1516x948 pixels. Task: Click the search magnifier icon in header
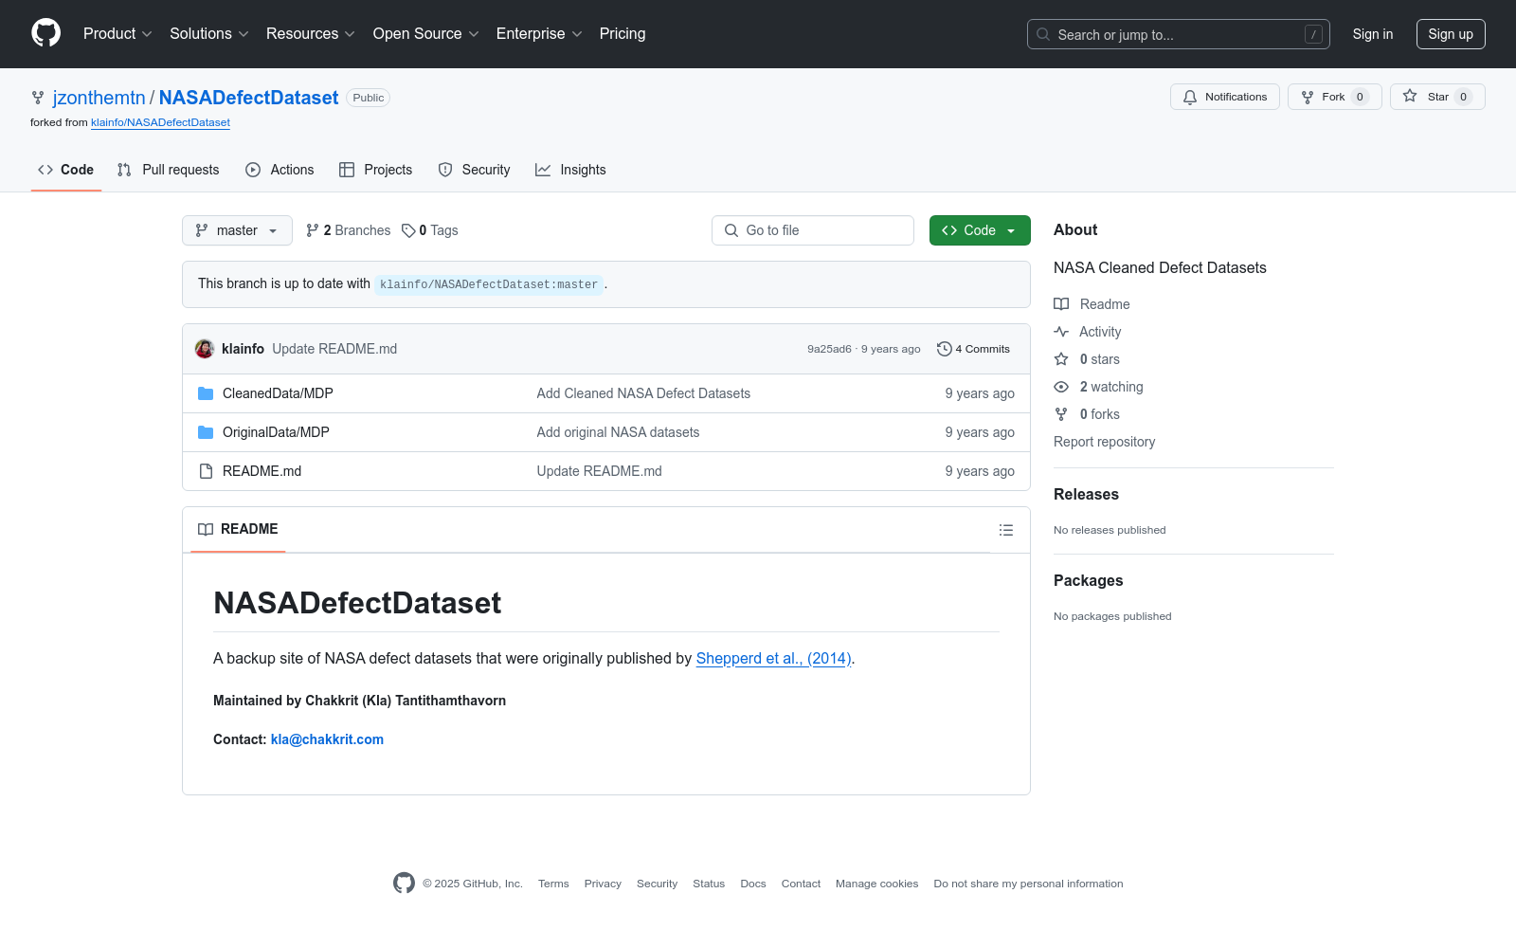(x=1043, y=34)
